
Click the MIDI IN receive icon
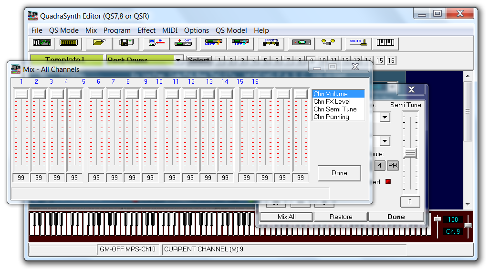(x=156, y=43)
